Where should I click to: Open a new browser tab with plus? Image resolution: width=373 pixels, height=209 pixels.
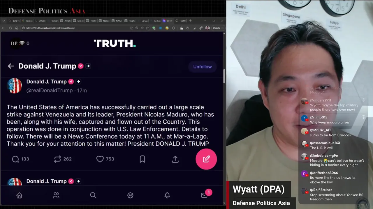(x=190, y=21)
